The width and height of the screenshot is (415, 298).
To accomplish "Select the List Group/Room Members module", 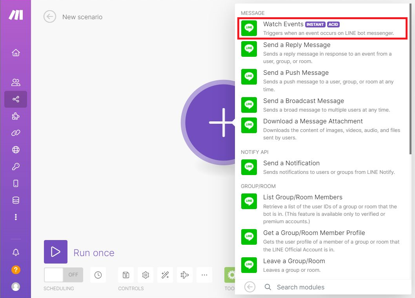I will click(322, 209).
